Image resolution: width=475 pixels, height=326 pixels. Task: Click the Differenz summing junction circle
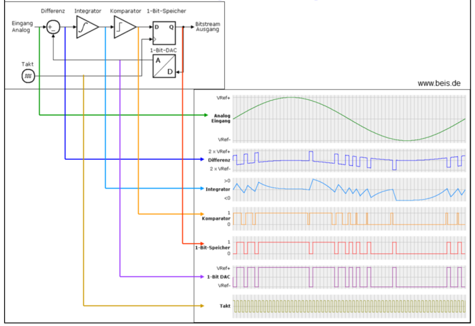(54, 27)
